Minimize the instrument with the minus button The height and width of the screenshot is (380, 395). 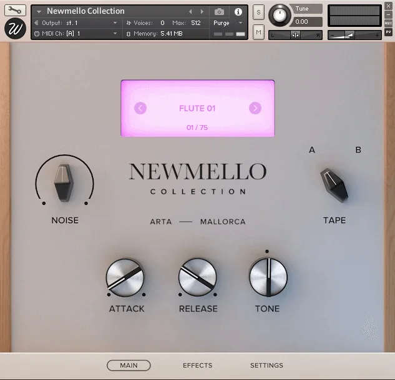pyautogui.click(x=388, y=14)
